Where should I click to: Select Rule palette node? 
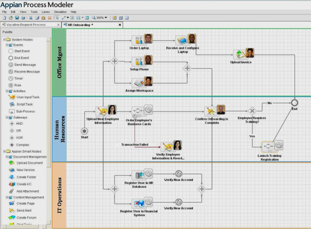tap(15, 85)
